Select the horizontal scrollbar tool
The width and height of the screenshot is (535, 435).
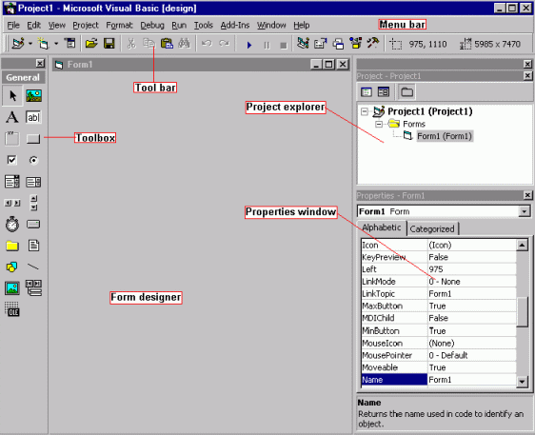click(x=12, y=203)
